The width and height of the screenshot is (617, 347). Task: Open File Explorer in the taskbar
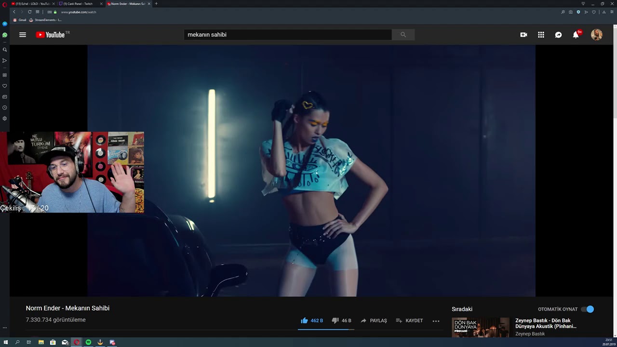(x=41, y=342)
